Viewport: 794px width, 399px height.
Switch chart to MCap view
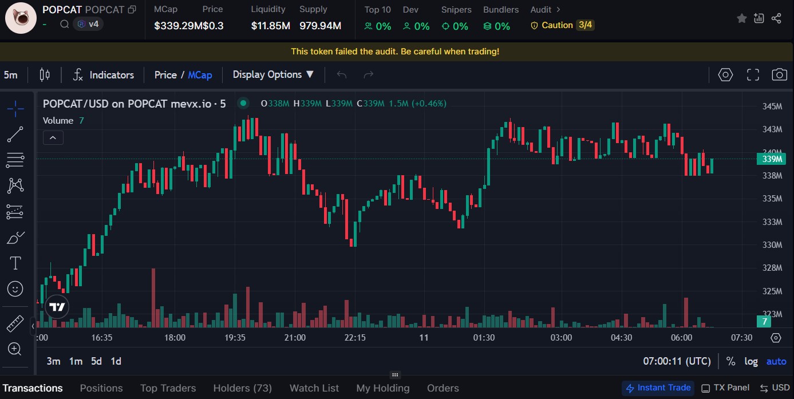200,75
